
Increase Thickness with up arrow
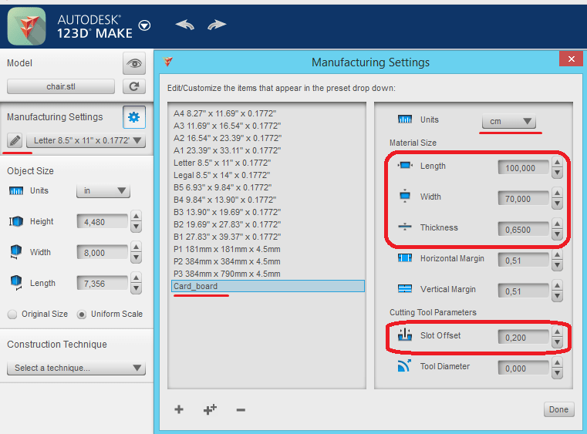click(557, 224)
